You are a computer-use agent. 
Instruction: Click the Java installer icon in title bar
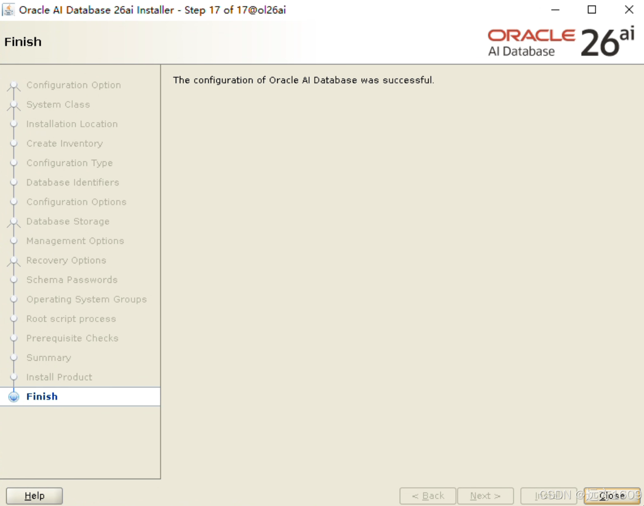8,9
